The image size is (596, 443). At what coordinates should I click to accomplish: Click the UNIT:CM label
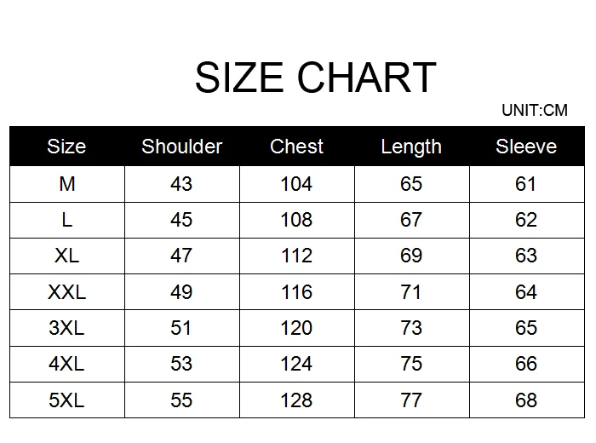point(535,110)
